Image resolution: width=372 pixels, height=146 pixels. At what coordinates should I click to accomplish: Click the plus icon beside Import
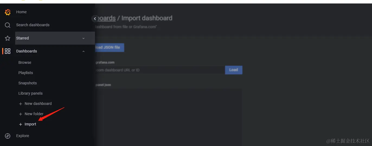coord(21,124)
